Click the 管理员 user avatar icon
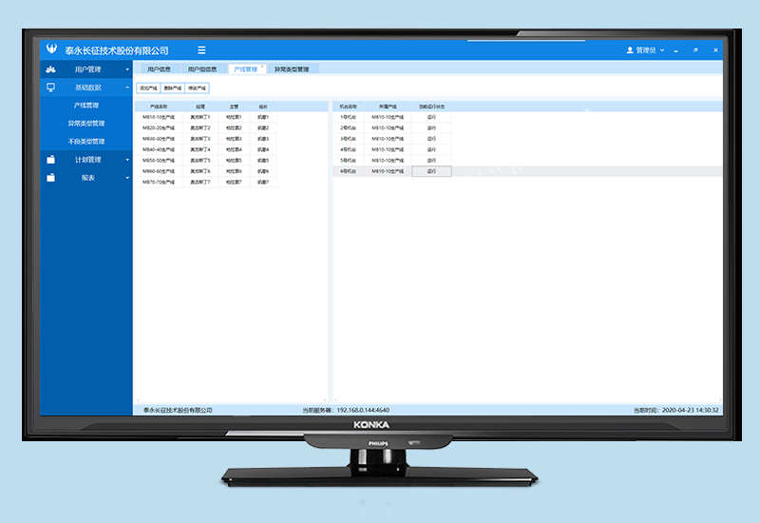 [x=630, y=50]
